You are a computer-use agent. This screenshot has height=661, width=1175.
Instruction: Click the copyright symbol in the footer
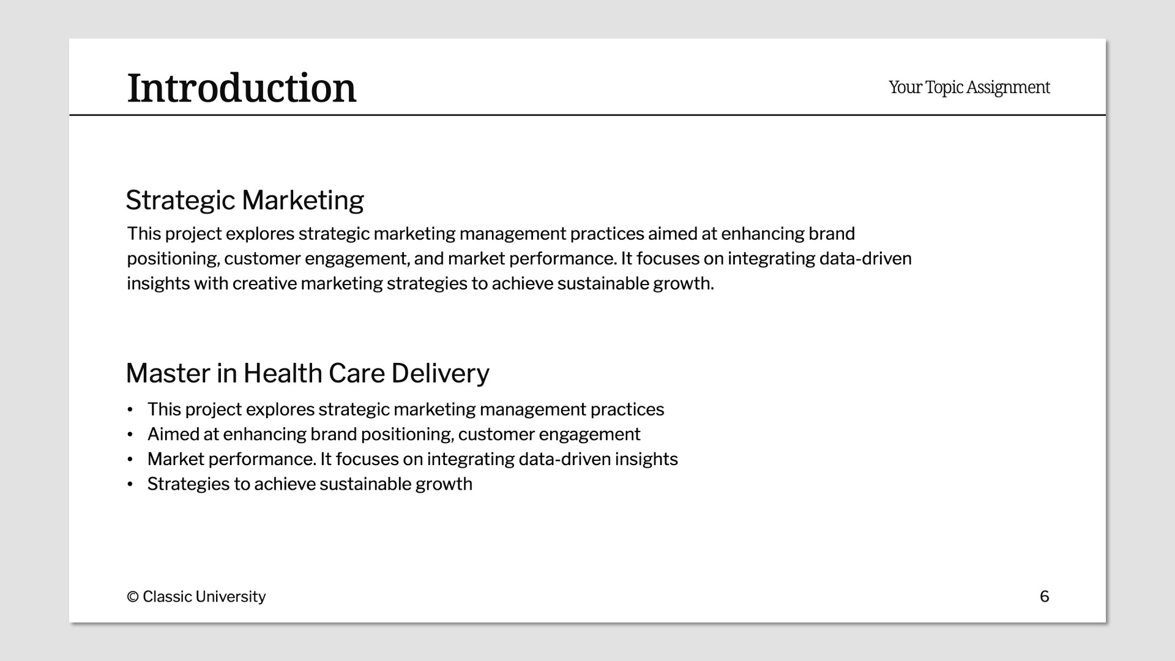tap(133, 597)
